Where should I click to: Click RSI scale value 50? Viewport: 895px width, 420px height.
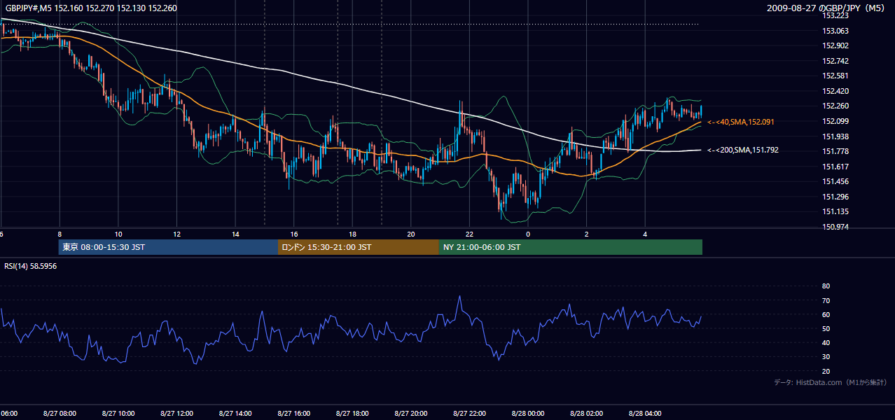[826, 328]
